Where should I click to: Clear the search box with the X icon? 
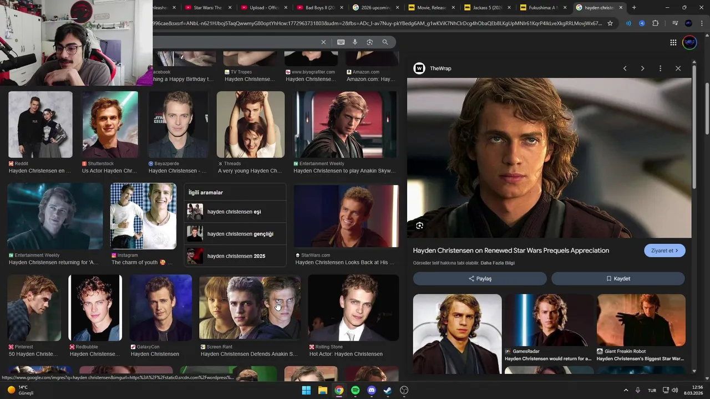pyautogui.click(x=323, y=42)
